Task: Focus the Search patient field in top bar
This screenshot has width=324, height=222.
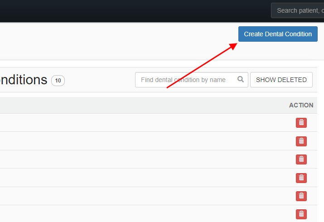Action: click(x=298, y=10)
